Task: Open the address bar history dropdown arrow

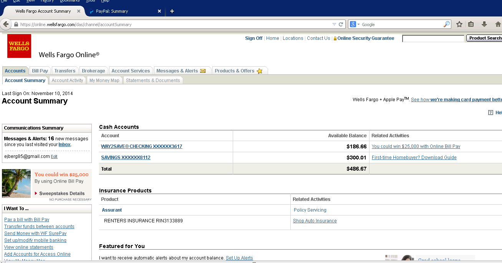Action: click(x=334, y=24)
